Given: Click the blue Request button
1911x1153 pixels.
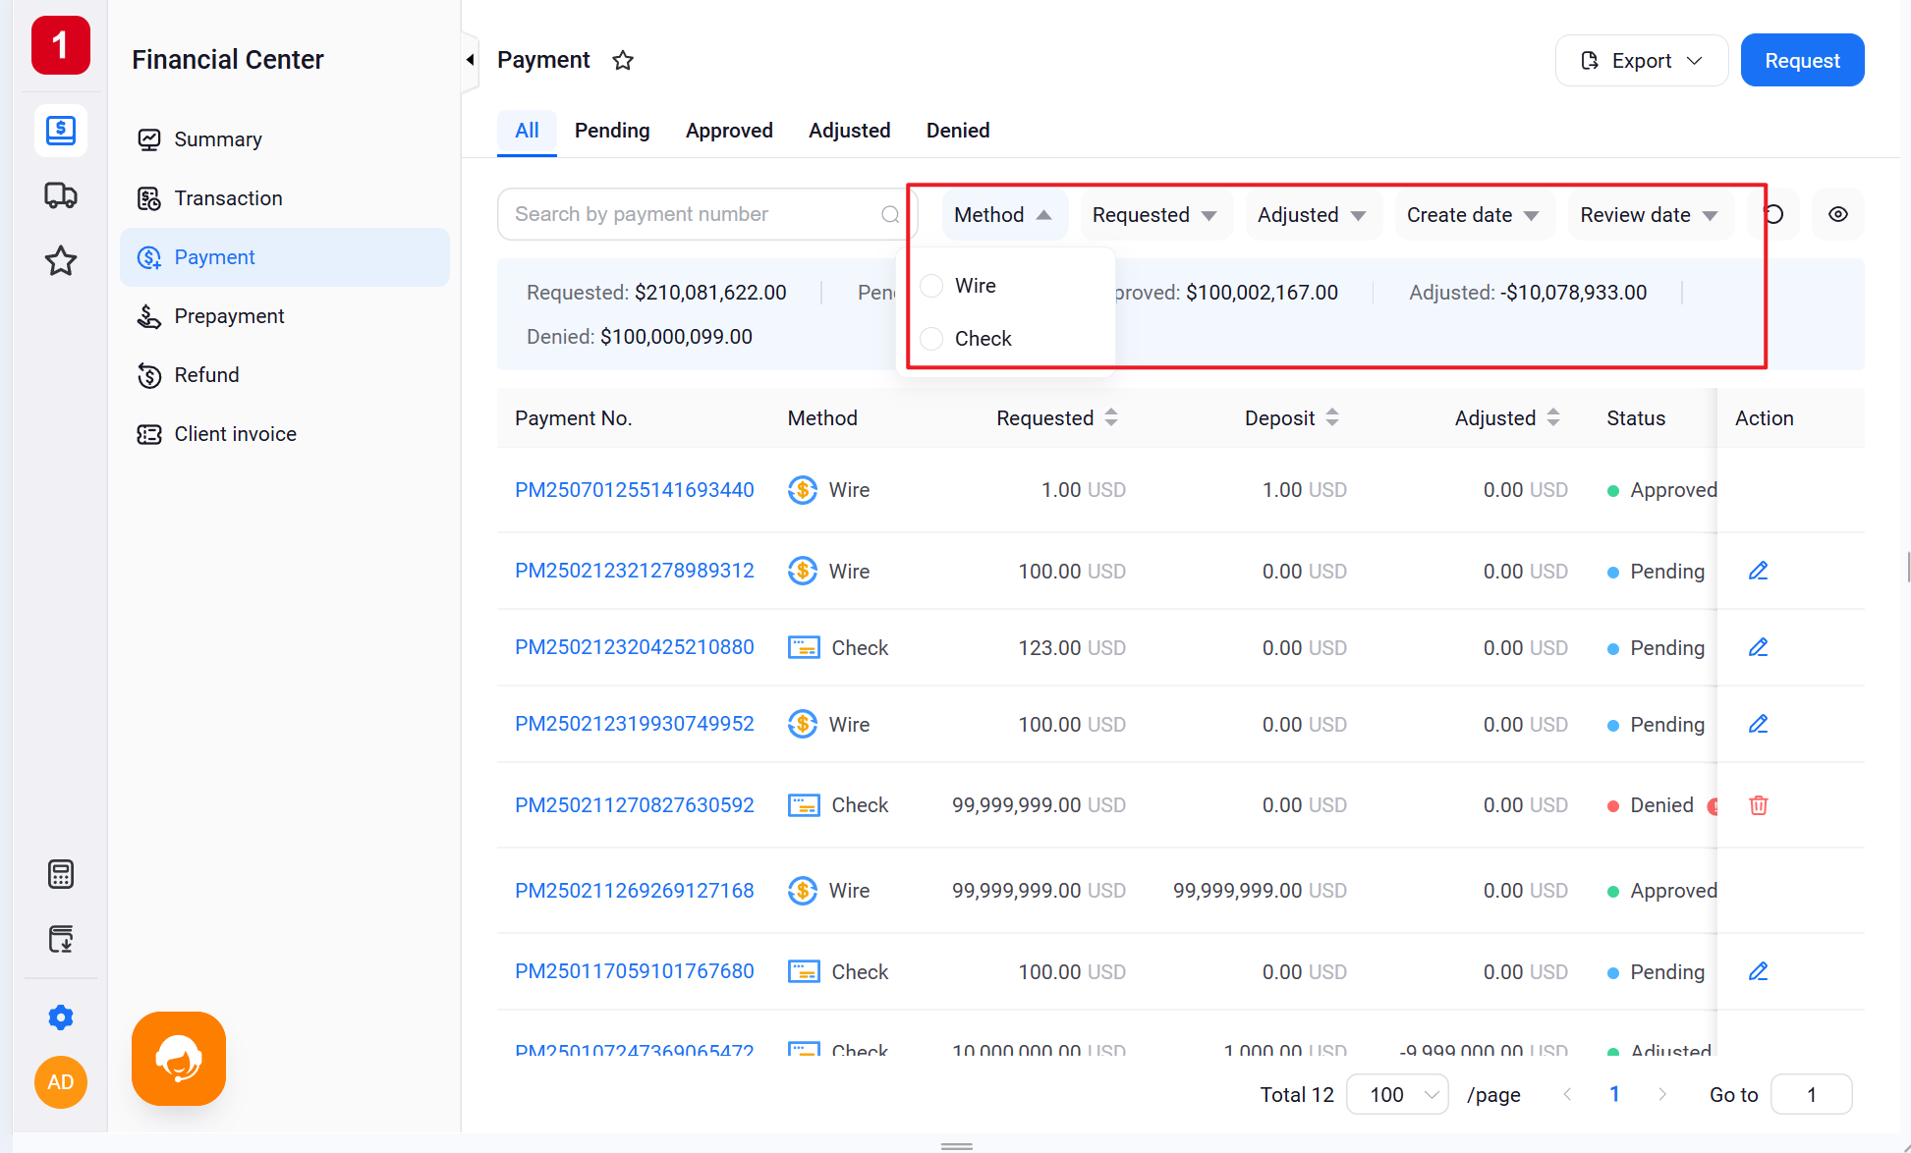Looking at the screenshot, I should click(1802, 61).
